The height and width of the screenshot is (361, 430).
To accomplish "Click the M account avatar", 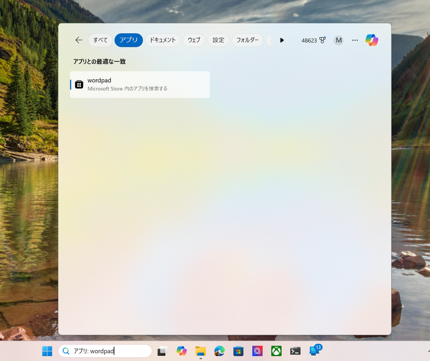I will (x=339, y=40).
